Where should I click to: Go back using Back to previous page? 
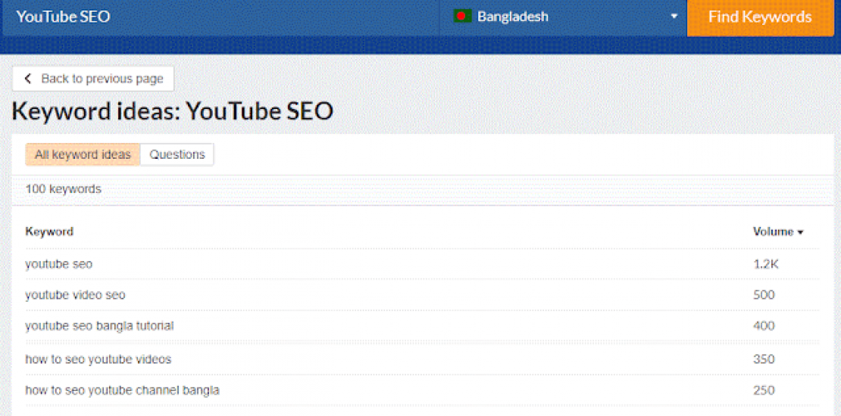102,79
